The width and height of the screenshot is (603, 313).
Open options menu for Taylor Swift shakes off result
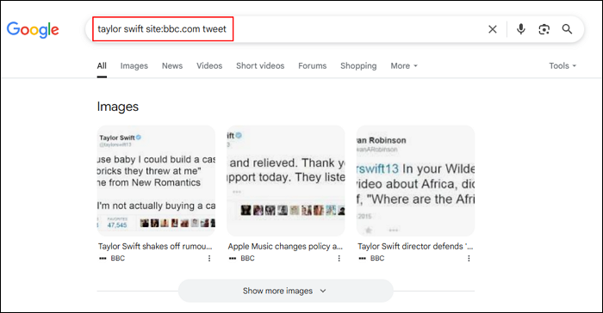(209, 259)
